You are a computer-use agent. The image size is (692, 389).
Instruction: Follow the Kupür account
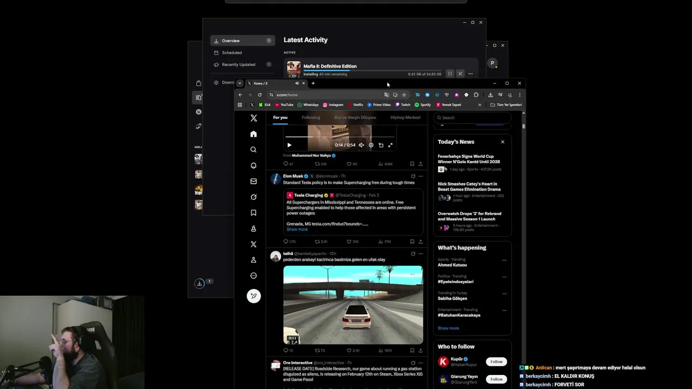click(496, 361)
